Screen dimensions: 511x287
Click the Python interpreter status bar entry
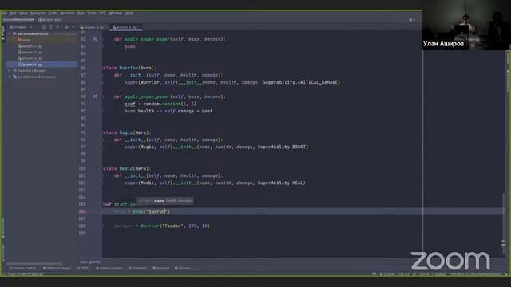coord(475,274)
